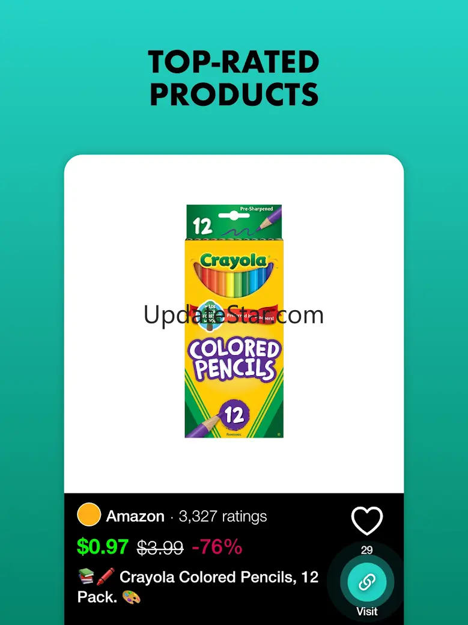The image size is (468, 625).
Task: Open the Crayola pencil box product image
Action: click(x=234, y=322)
